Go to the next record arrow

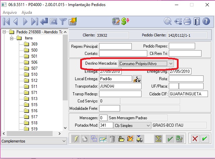pos(25,22)
